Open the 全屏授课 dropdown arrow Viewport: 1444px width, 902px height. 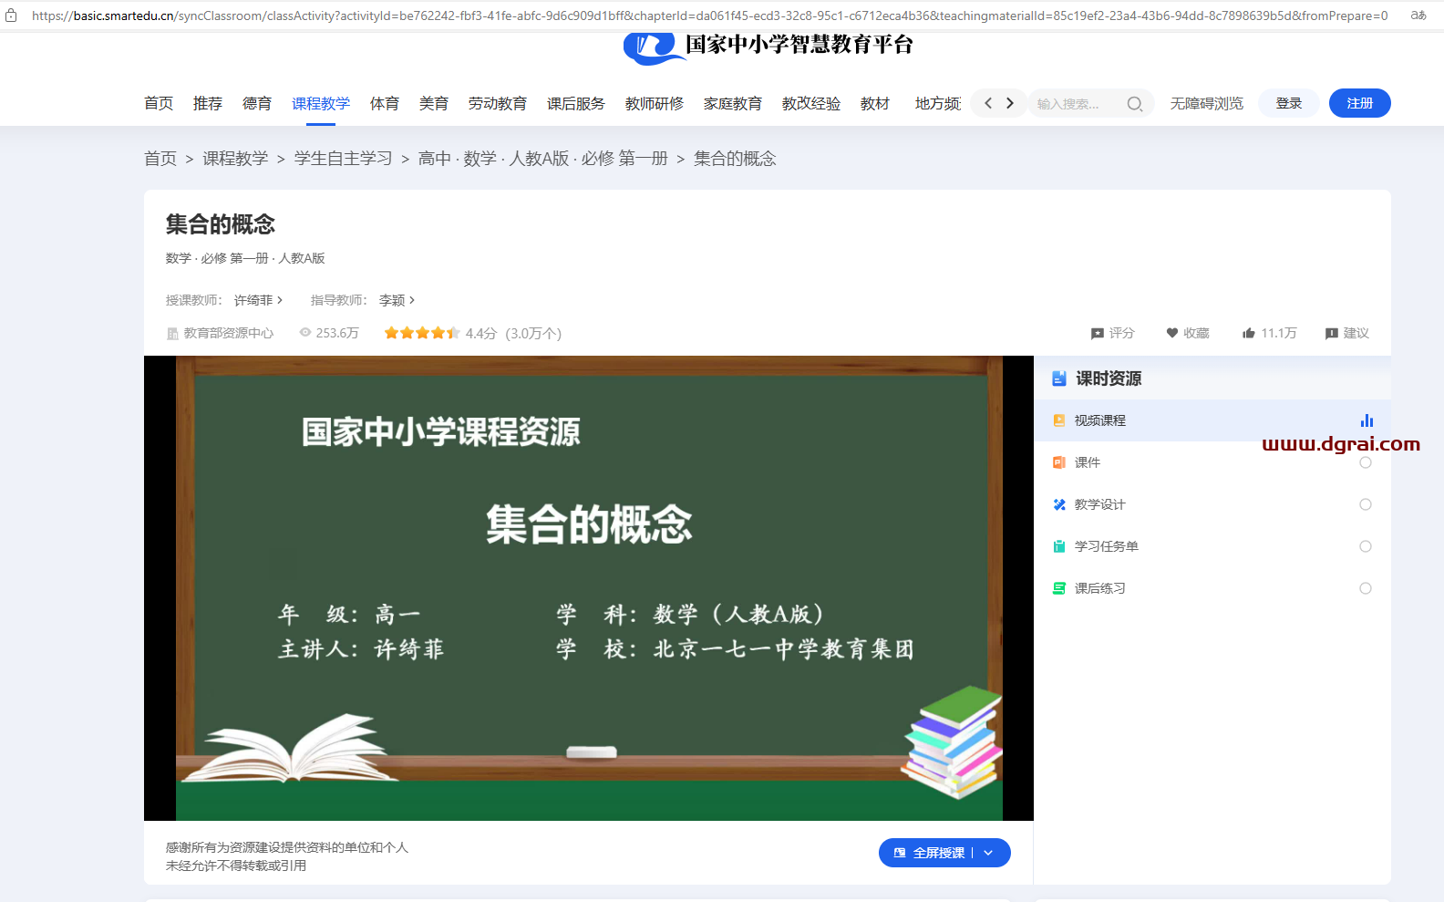tap(989, 853)
